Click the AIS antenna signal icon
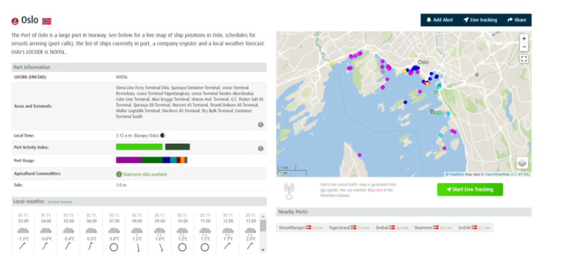This screenshot has width=564, height=270. tap(289, 191)
